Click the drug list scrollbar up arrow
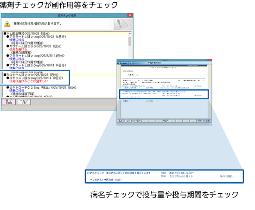This screenshot has width=255, height=210. (x=130, y=33)
